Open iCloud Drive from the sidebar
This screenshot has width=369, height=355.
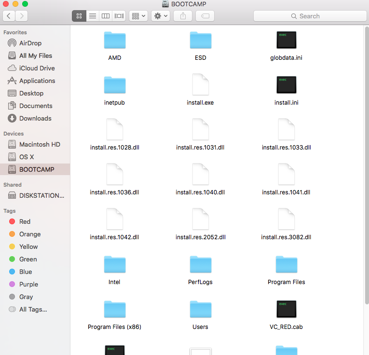(x=35, y=68)
